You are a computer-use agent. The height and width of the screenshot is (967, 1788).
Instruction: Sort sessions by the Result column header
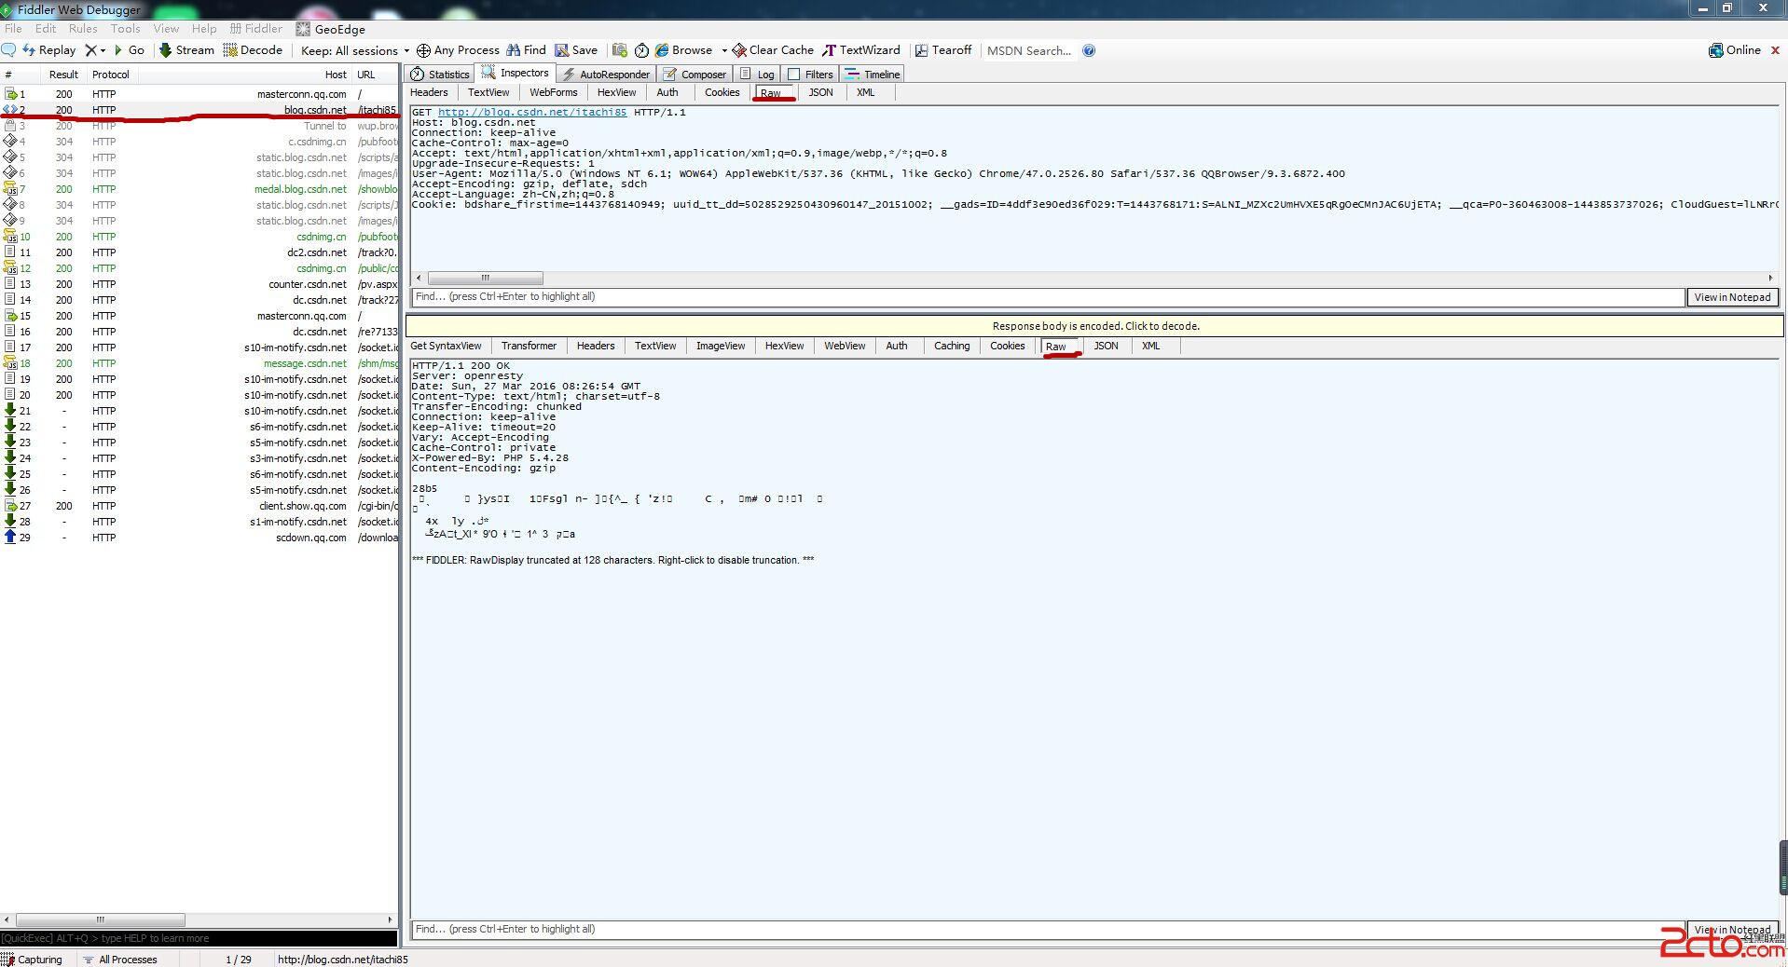[63, 75]
